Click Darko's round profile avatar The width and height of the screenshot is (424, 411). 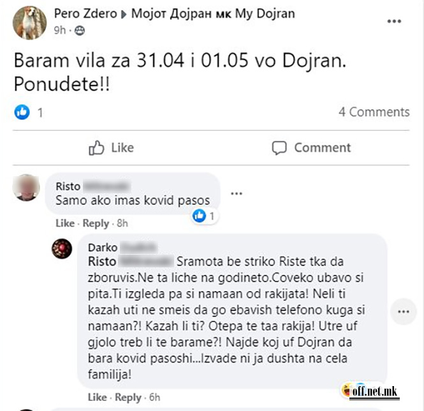[62, 248]
